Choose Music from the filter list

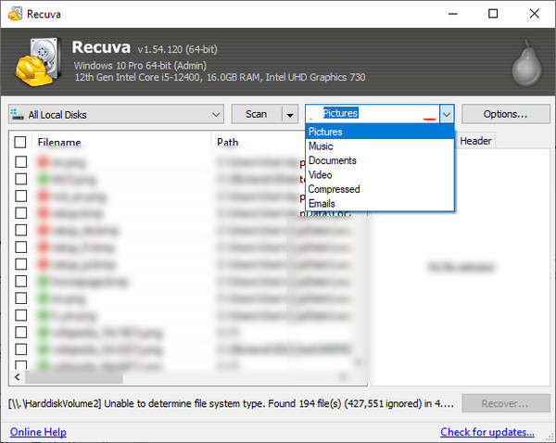380,146
